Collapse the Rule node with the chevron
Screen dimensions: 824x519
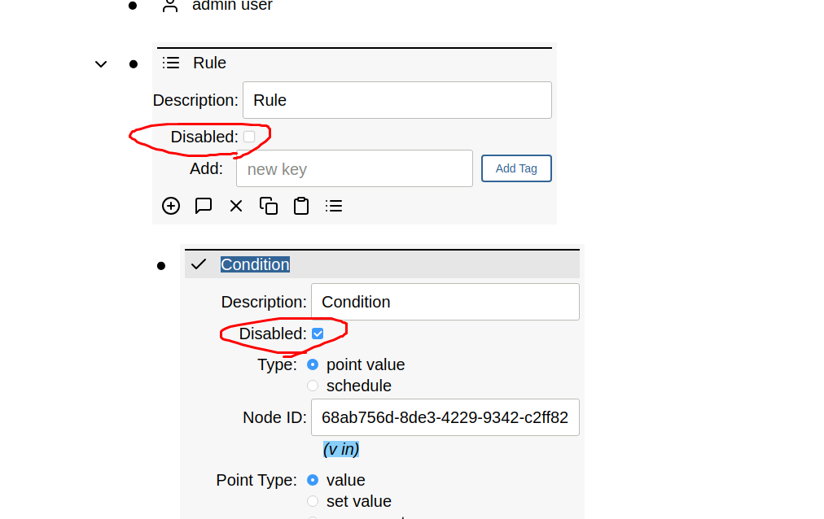pyautogui.click(x=101, y=63)
